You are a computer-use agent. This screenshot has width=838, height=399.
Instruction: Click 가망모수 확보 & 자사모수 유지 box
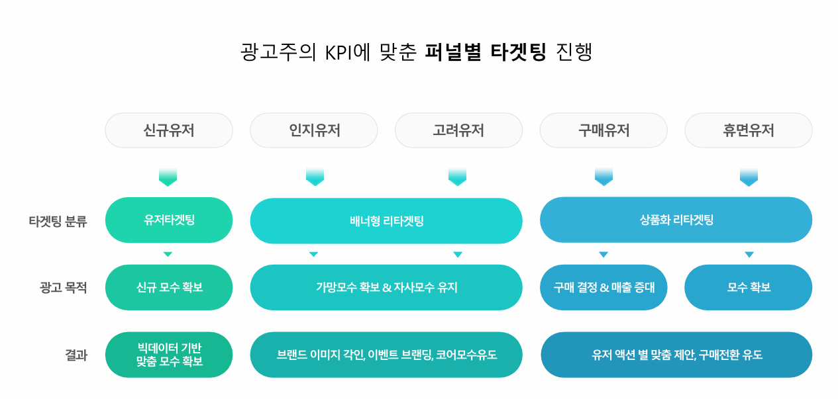386,287
